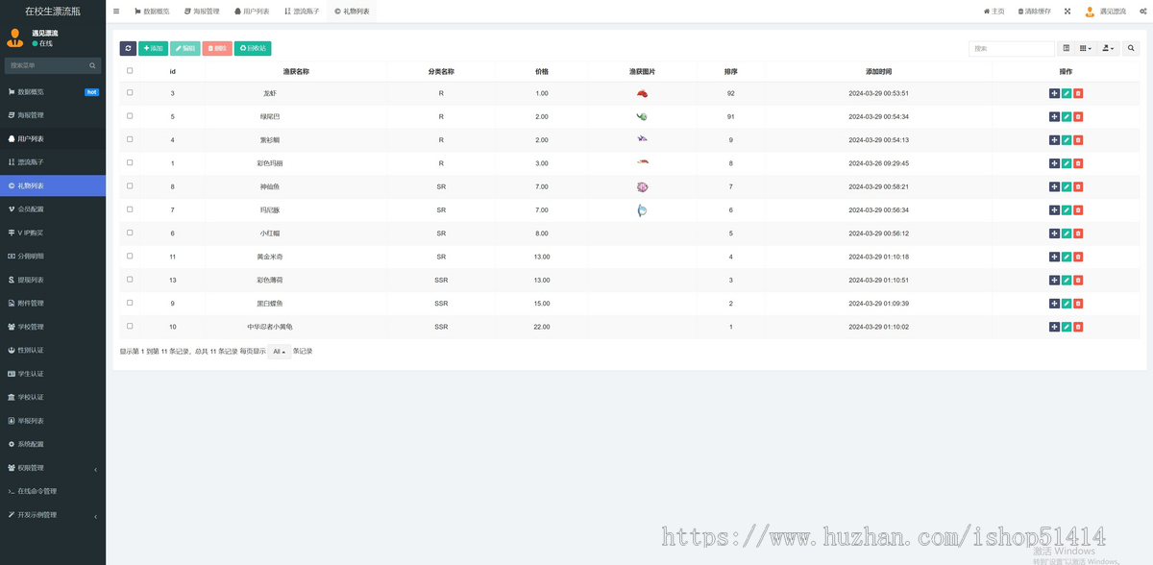Click the refresh table button

[128, 48]
